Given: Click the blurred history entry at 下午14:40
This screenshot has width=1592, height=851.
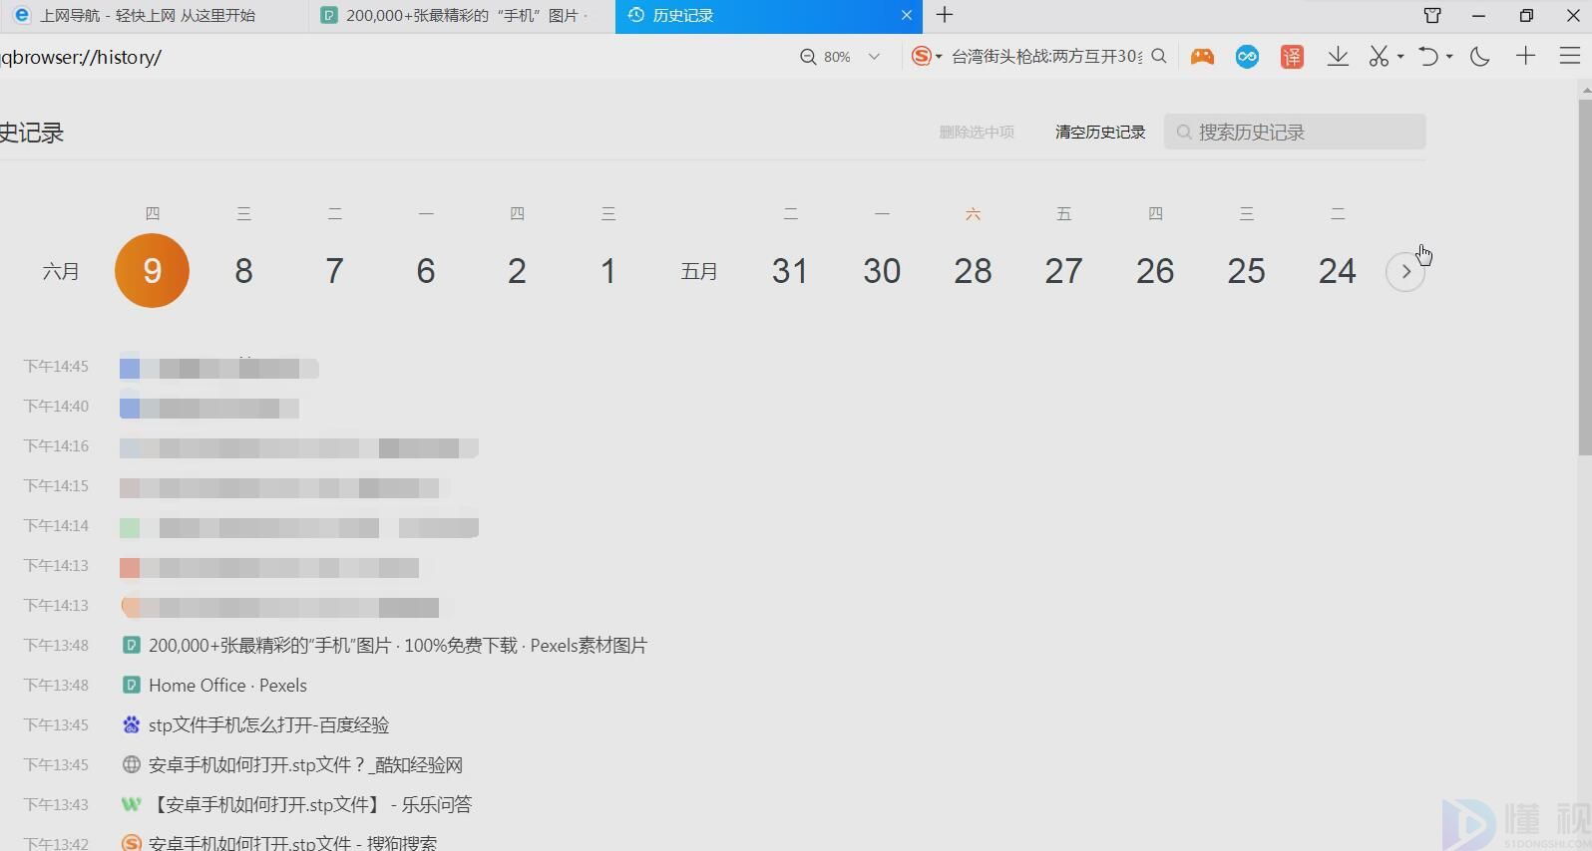Looking at the screenshot, I should (209, 408).
